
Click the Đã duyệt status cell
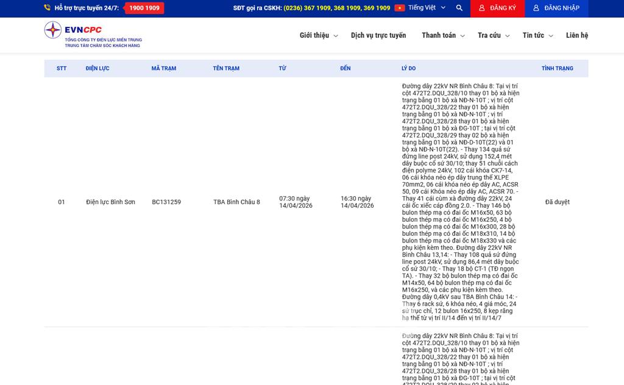click(x=557, y=202)
